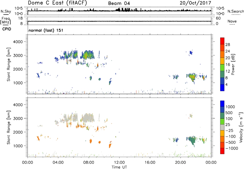Click the 'N.Sky' legend label

click(6, 11)
